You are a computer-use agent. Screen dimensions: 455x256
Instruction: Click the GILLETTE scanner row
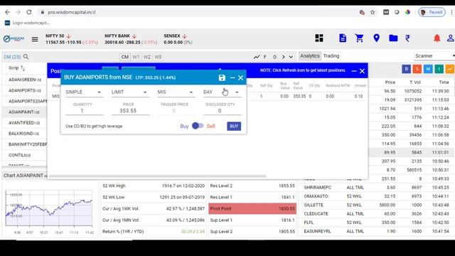(x=377, y=205)
